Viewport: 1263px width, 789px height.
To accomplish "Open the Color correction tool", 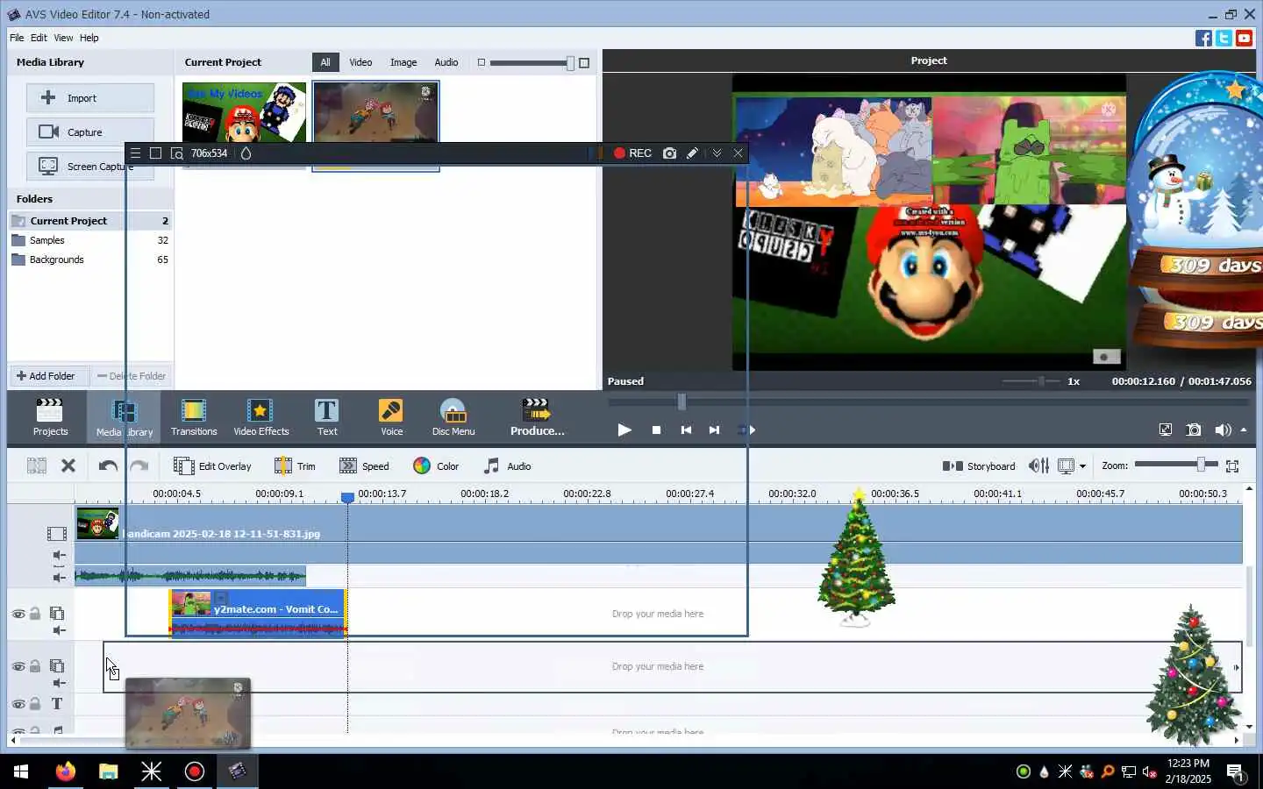I will tap(436, 466).
